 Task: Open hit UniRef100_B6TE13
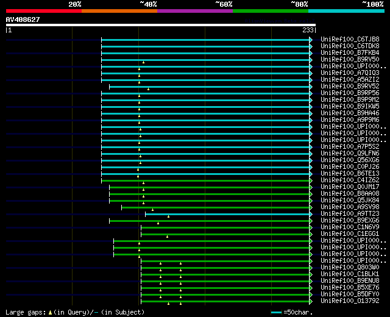(x=350, y=174)
